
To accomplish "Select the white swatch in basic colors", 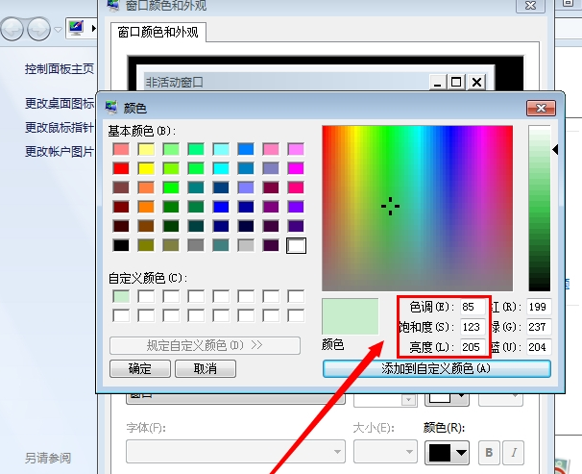I will (x=296, y=245).
